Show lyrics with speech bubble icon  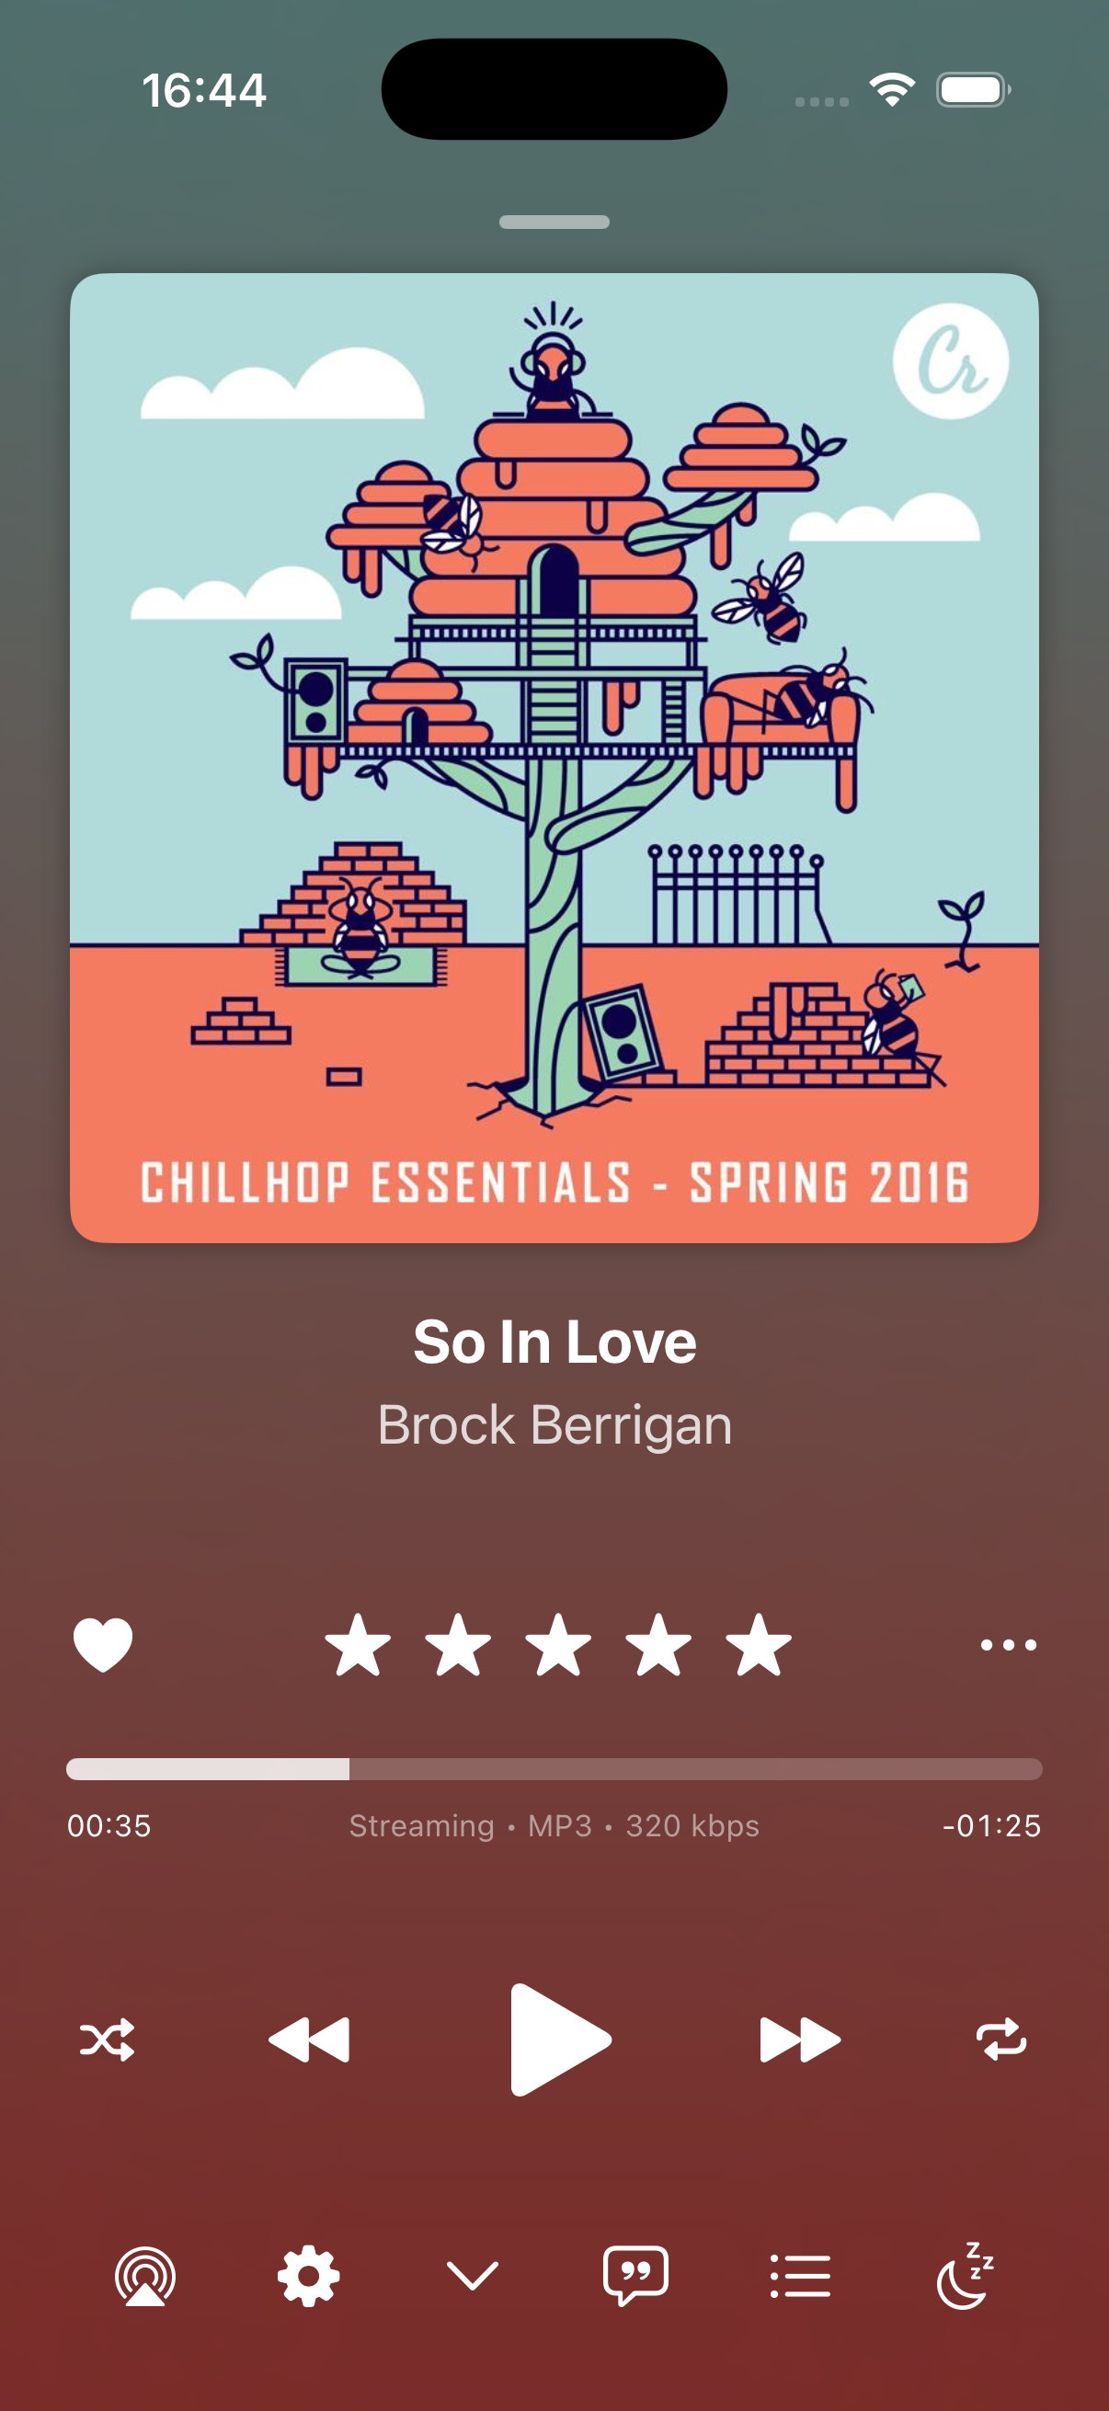[636, 2276]
